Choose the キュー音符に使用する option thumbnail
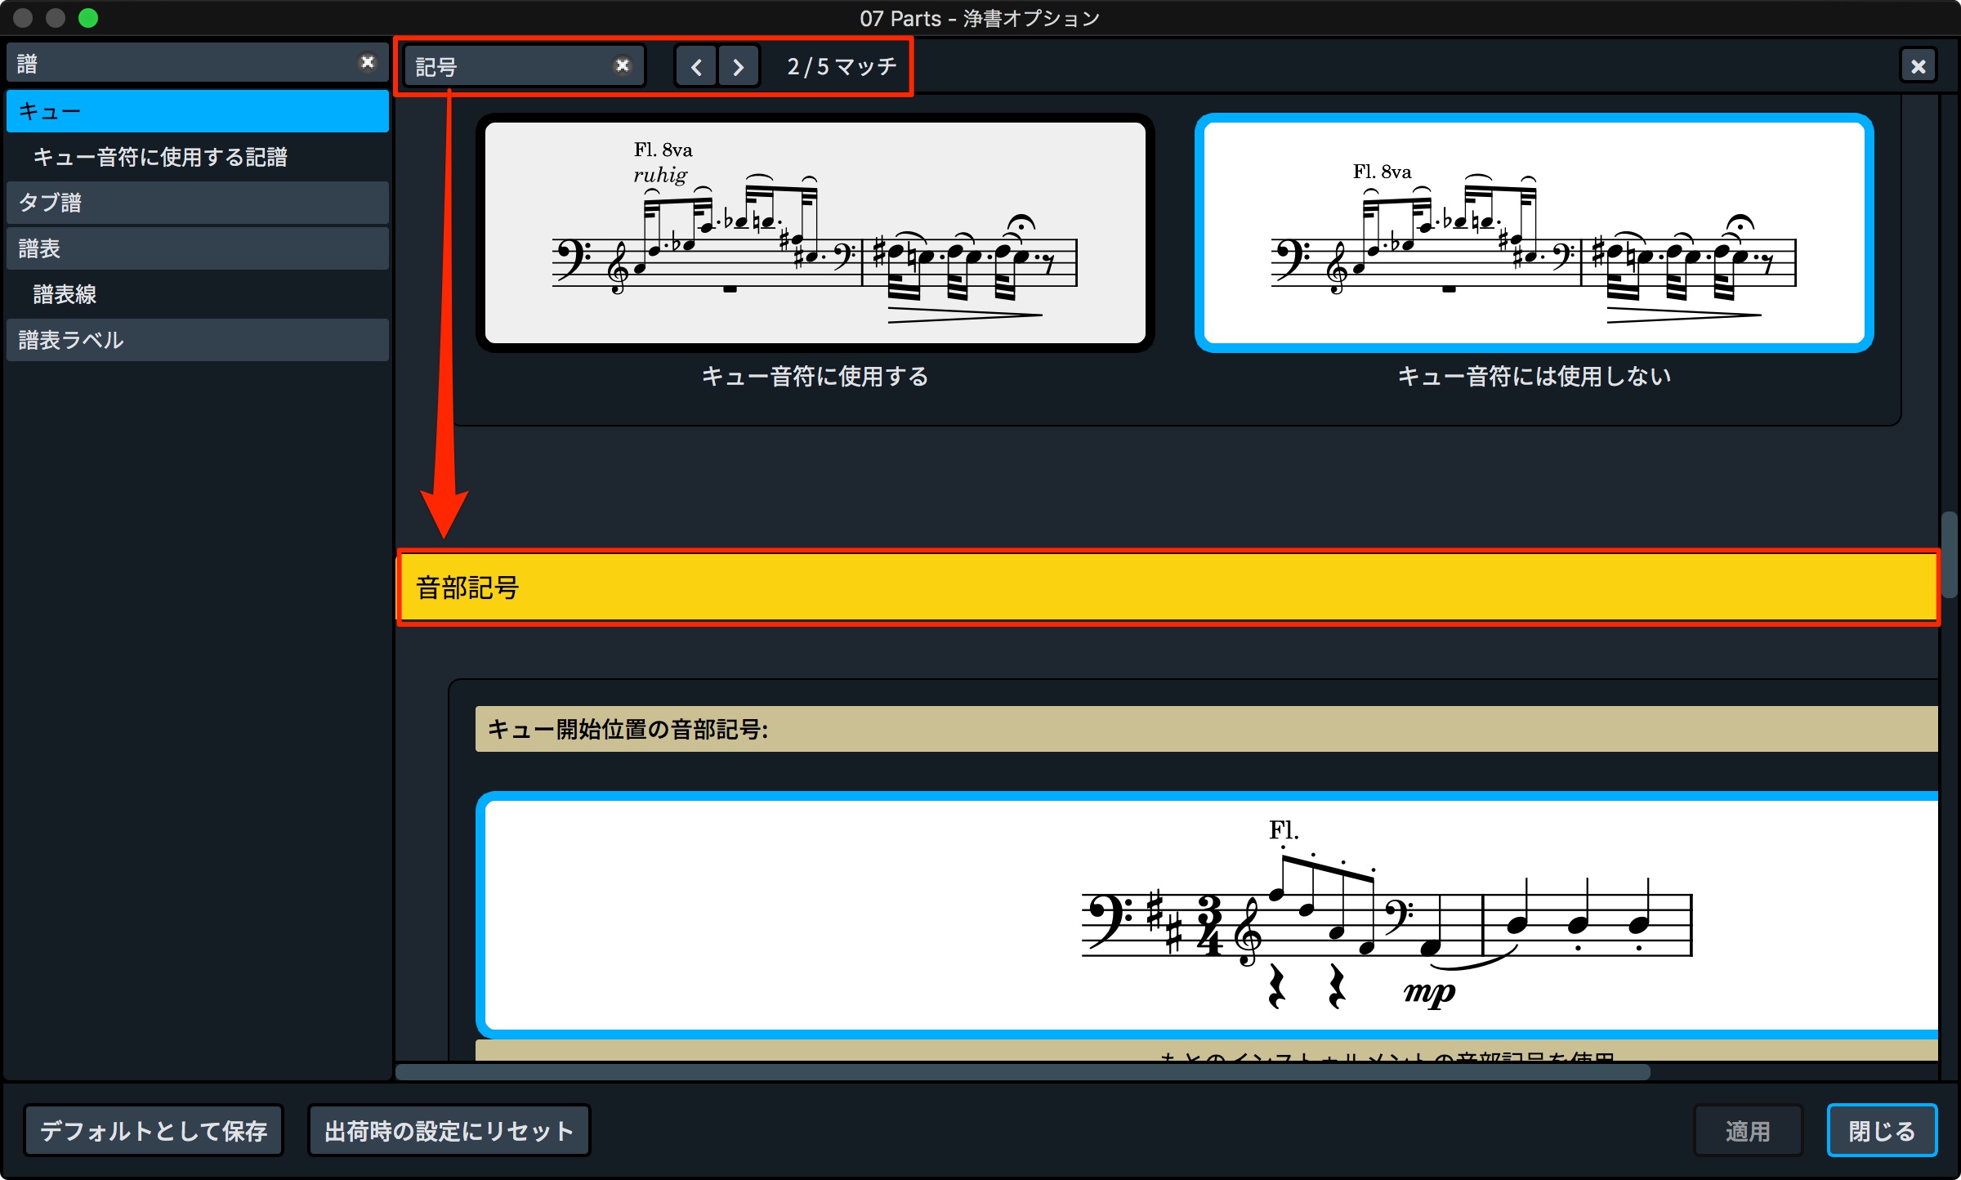1961x1180 pixels. (x=815, y=233)
